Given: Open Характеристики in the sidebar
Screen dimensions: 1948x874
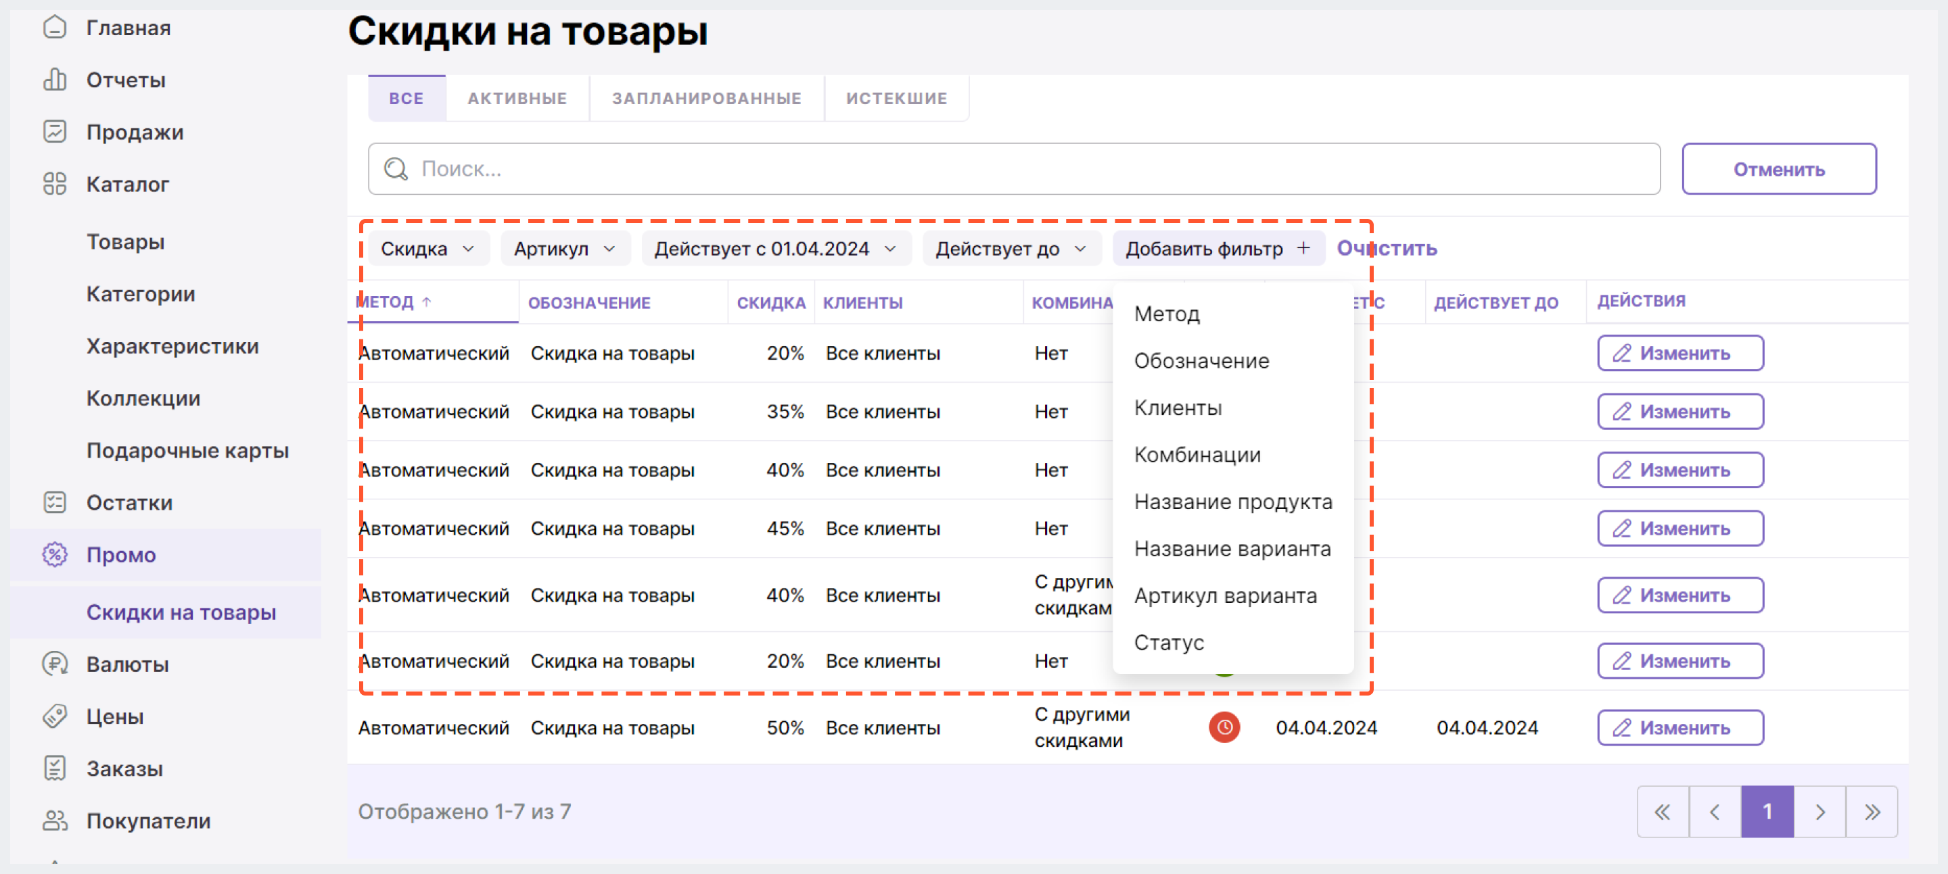Looking at the screenshot, I should (x=172, y=346).
